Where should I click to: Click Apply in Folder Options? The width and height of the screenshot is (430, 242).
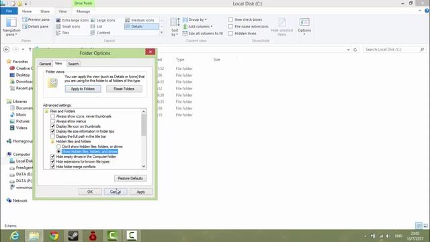140,192
